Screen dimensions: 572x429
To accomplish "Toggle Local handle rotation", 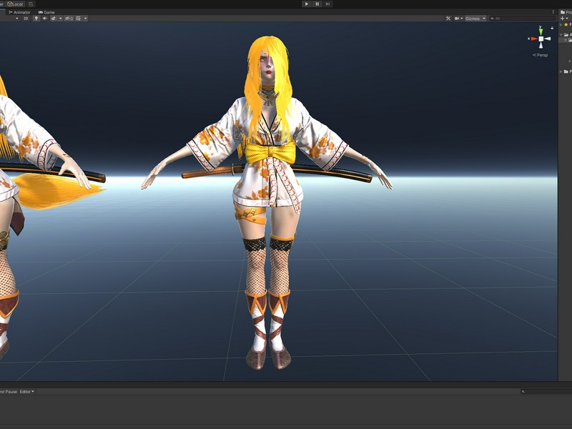I will coord(15,4).
